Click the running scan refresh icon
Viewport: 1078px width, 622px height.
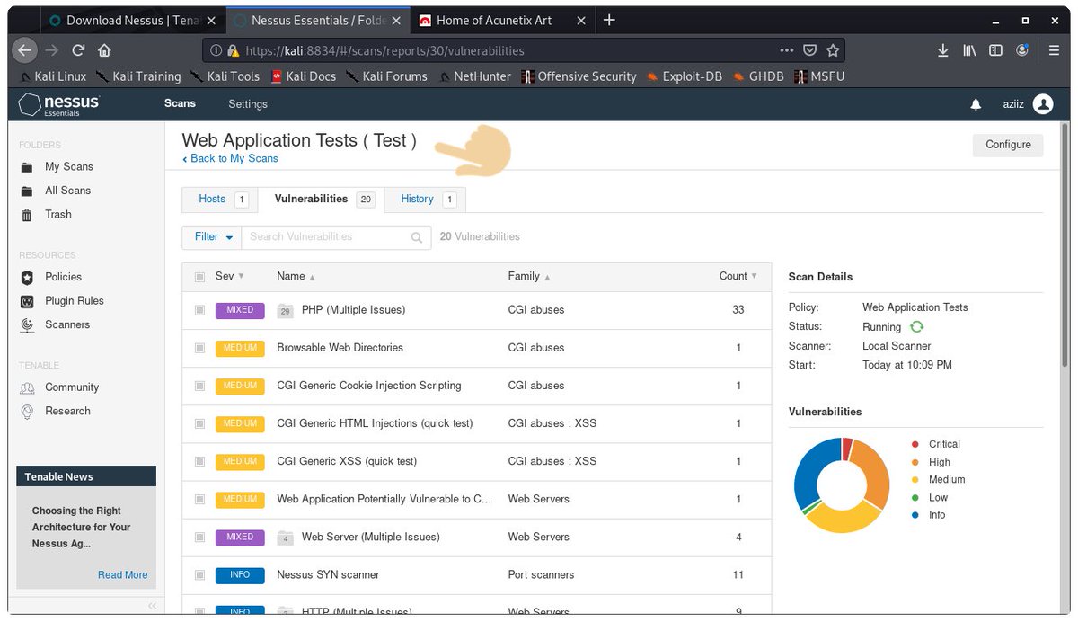(x=917, y=327)
